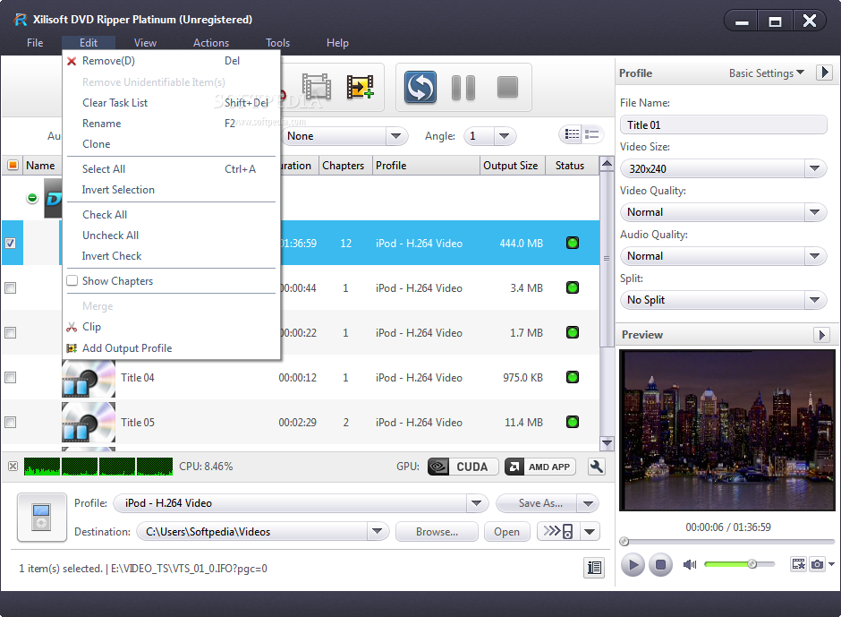Viewport: 841px width, 617px height.
Task: Open the bottom Profile iPod dropdown
Action: 476,503
